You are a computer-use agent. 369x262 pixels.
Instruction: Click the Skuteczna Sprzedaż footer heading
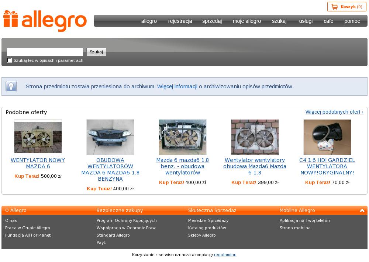(x=212, y=210)
